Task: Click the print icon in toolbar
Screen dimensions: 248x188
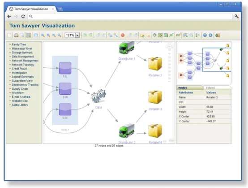Action: pyautogui.click(x=16, y=35)
